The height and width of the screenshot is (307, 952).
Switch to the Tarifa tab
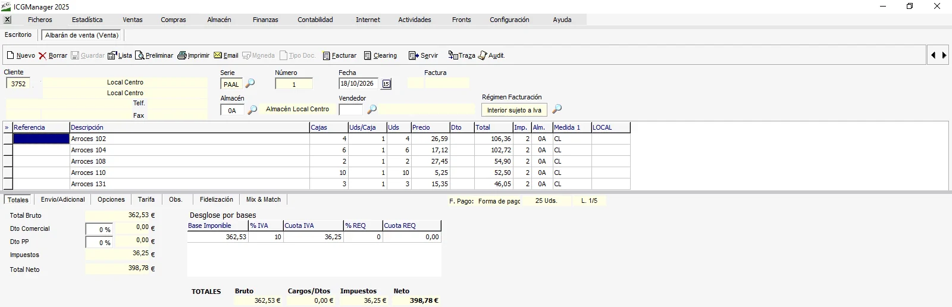[x=146, y=199]
